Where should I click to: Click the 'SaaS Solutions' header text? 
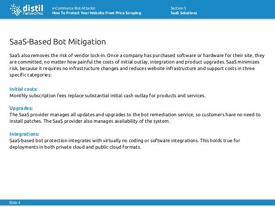(x=184, y=13)
